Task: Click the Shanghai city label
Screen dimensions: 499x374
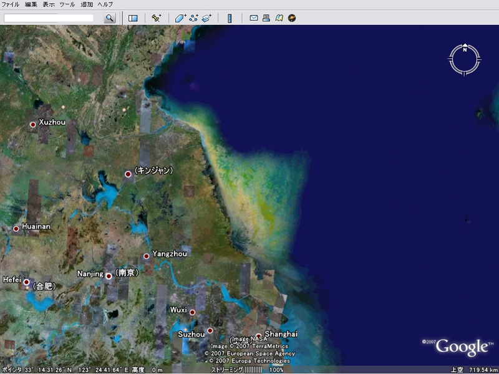Action: coord(281,334)
